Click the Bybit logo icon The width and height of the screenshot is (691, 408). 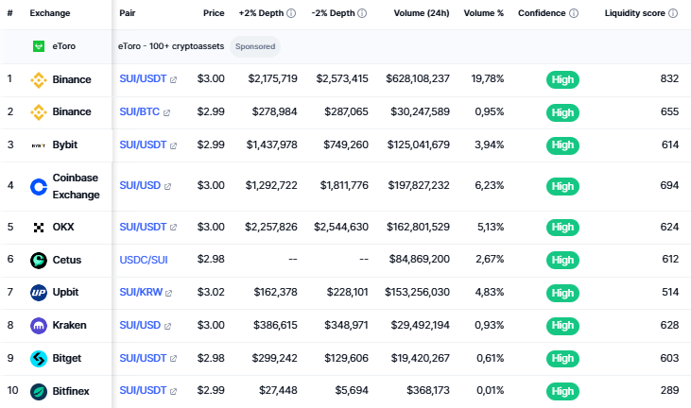tap(39, 145)
